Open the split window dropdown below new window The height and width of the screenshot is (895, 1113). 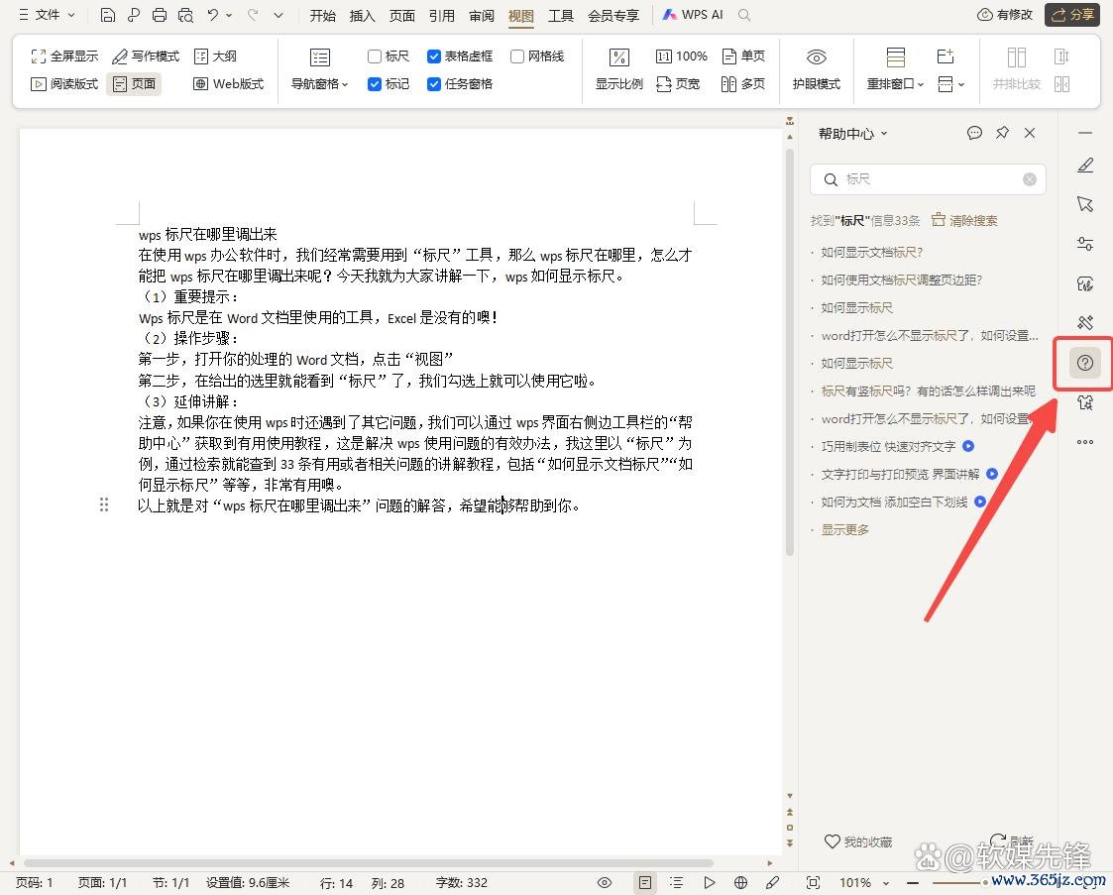tap(951, 84)
